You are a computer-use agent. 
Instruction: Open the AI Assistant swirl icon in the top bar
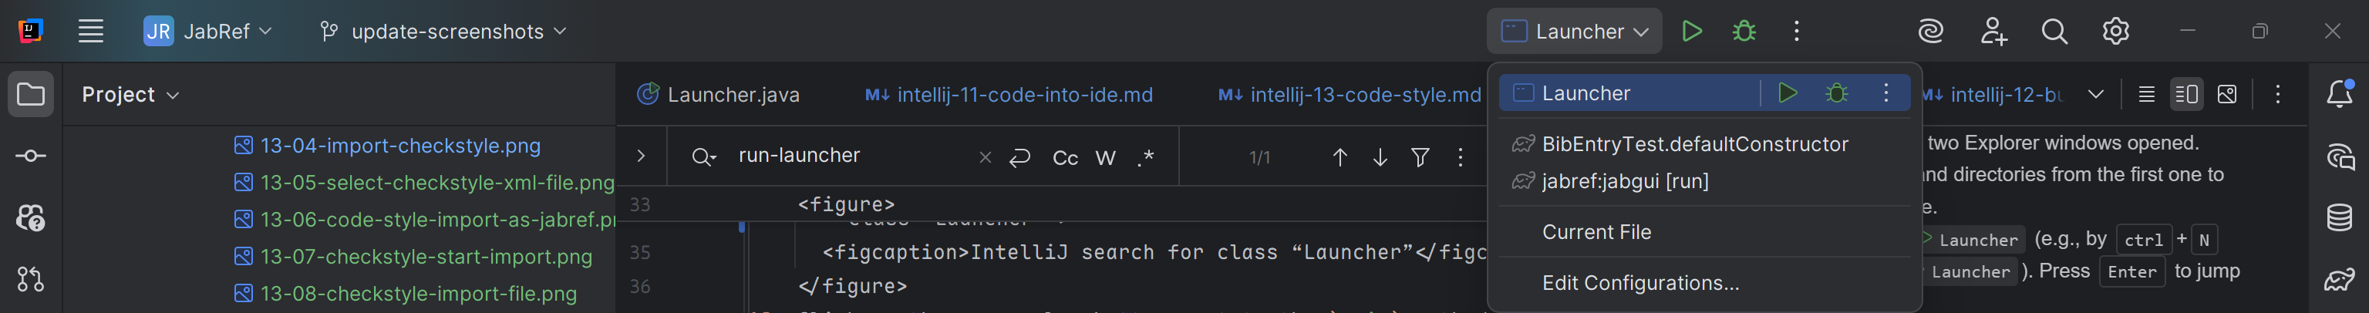tap(1930, 32)
